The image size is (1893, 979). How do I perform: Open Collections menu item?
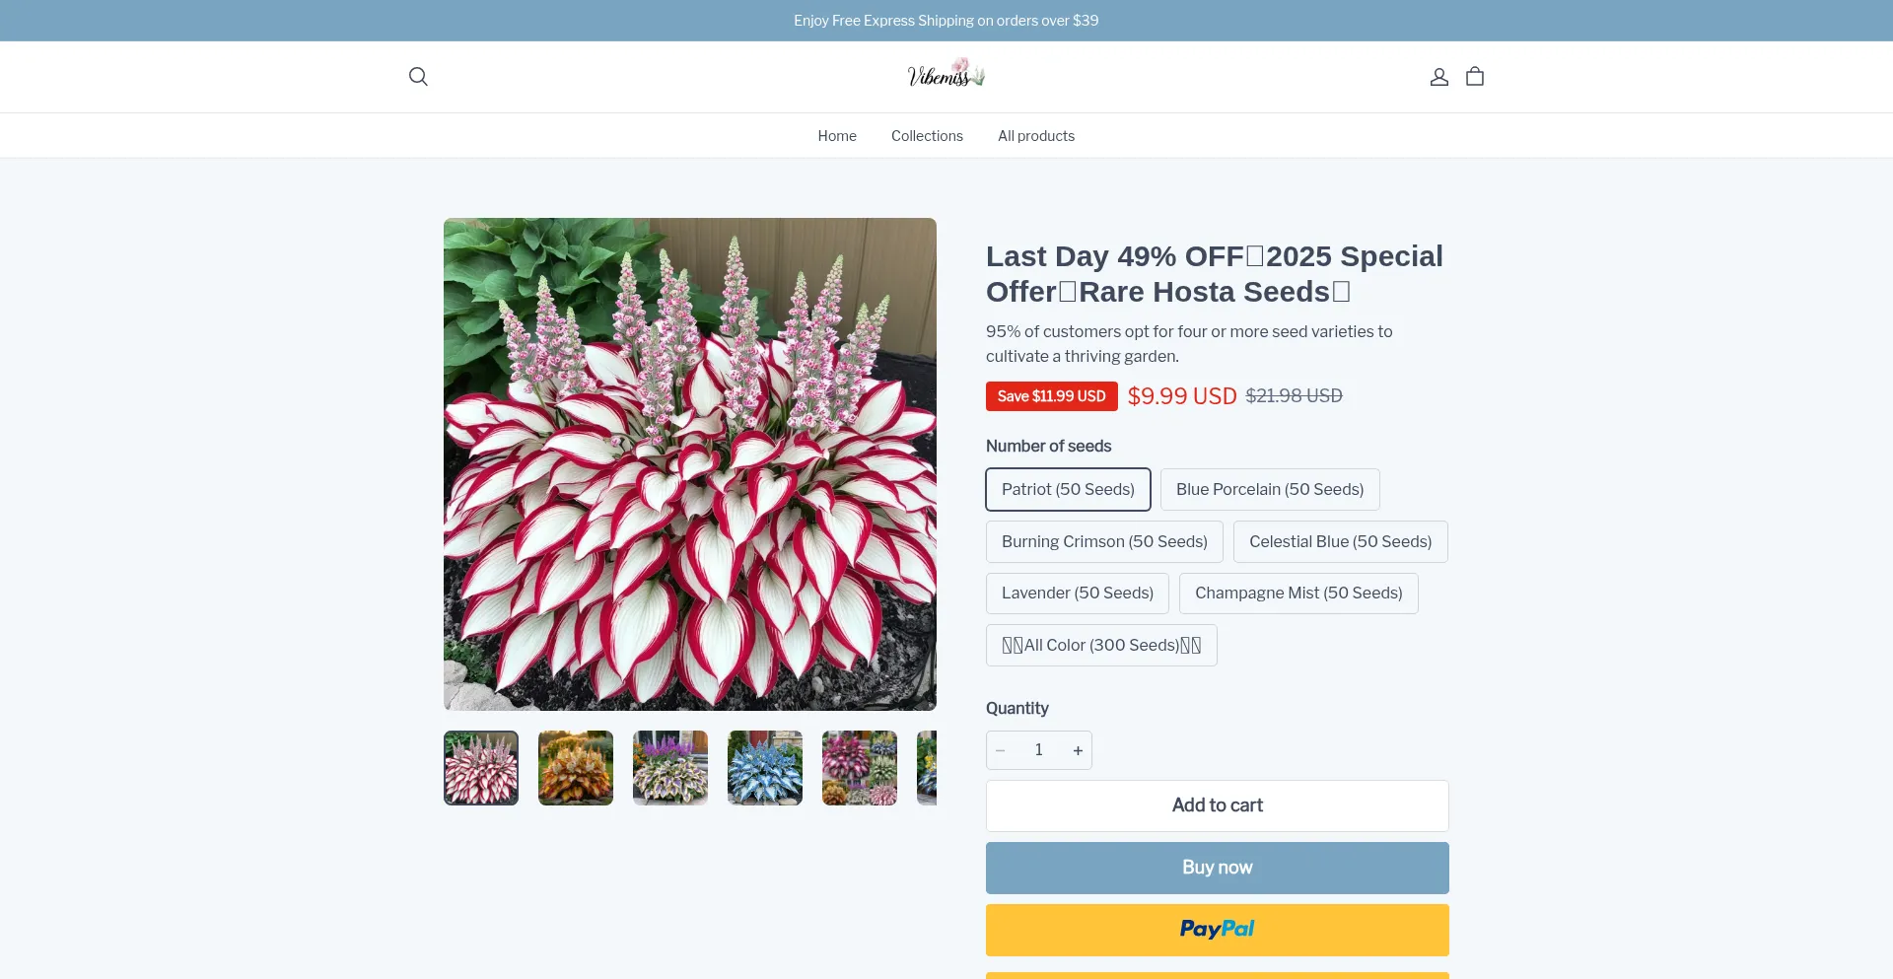927,136
